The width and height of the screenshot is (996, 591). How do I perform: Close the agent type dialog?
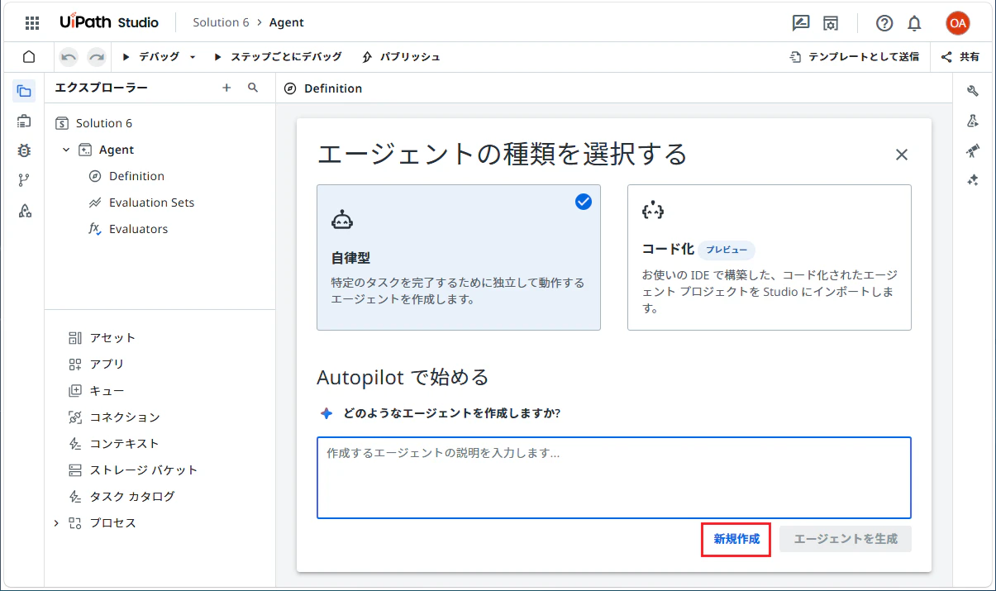[902, 155]
